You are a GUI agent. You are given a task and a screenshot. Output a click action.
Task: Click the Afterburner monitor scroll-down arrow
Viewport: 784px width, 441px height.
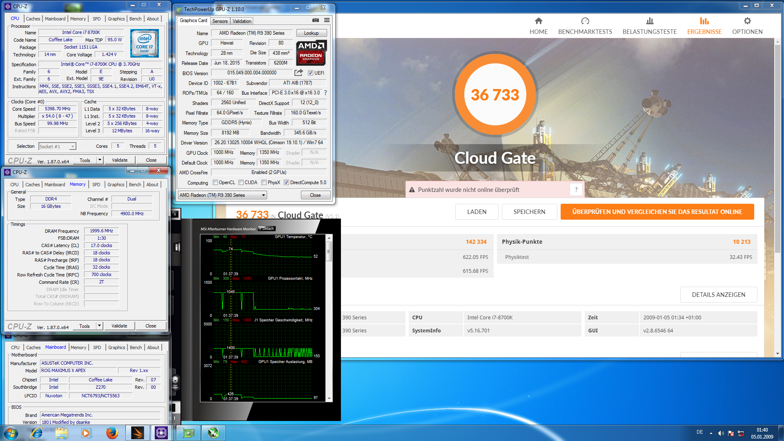click(329, 399)
